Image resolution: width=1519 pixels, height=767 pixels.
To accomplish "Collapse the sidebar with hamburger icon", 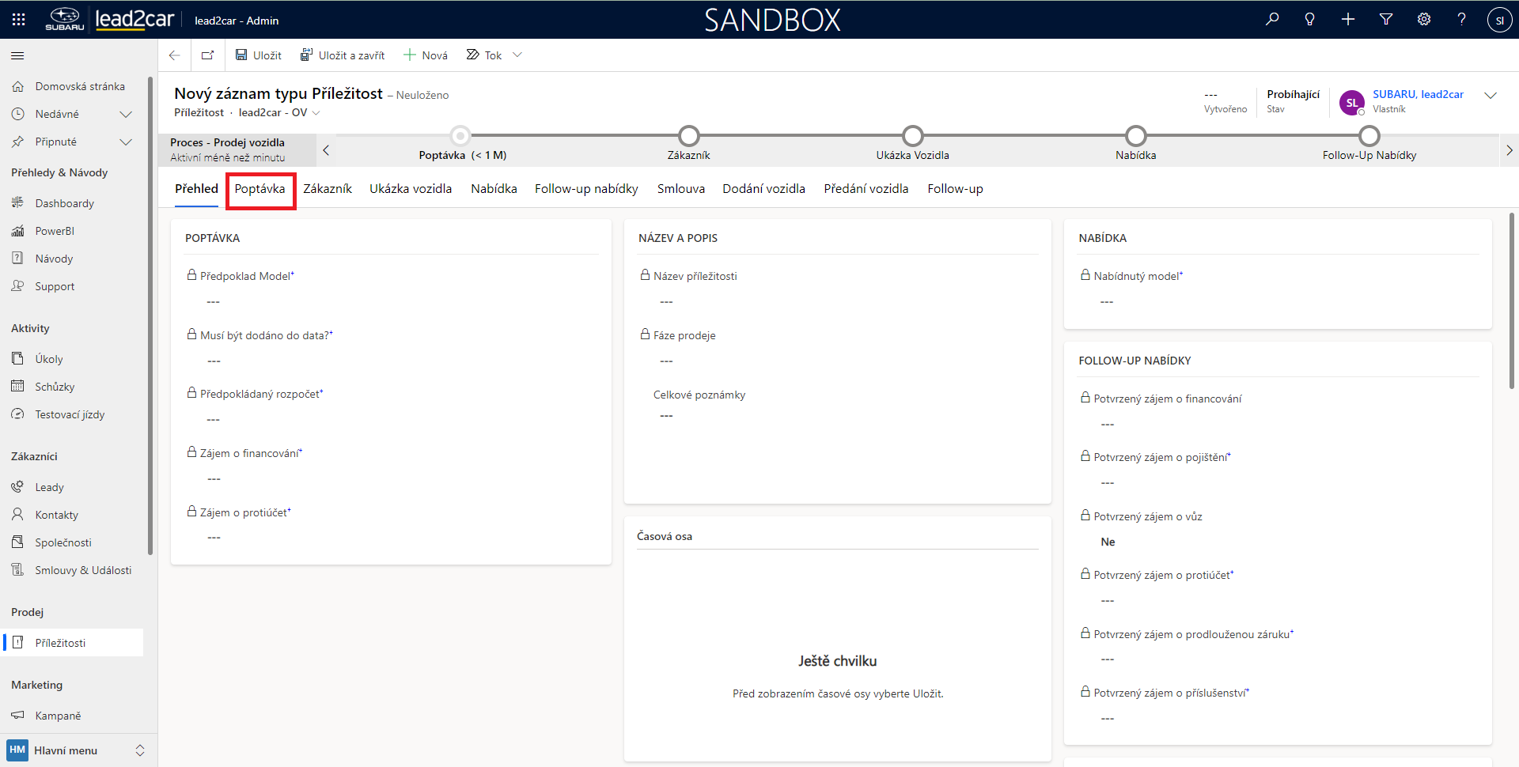I will click(x=17, y=56).
